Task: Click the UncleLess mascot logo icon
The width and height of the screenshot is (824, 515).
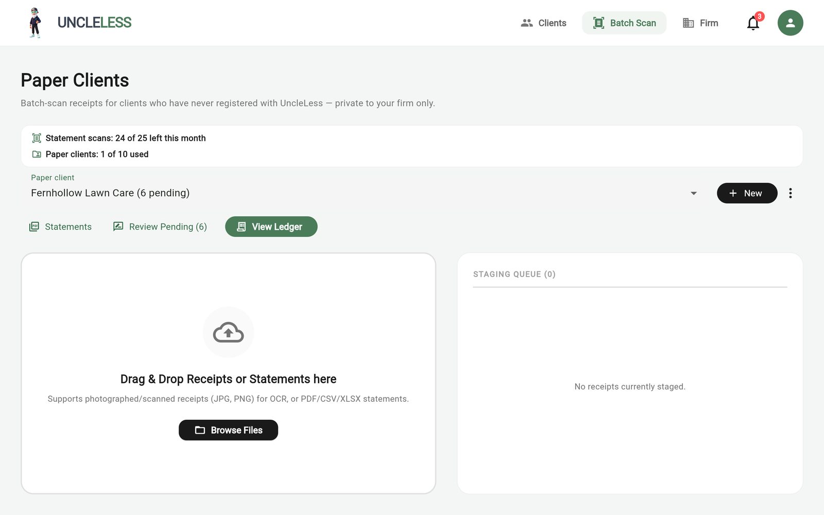Action: pos(35,23)
